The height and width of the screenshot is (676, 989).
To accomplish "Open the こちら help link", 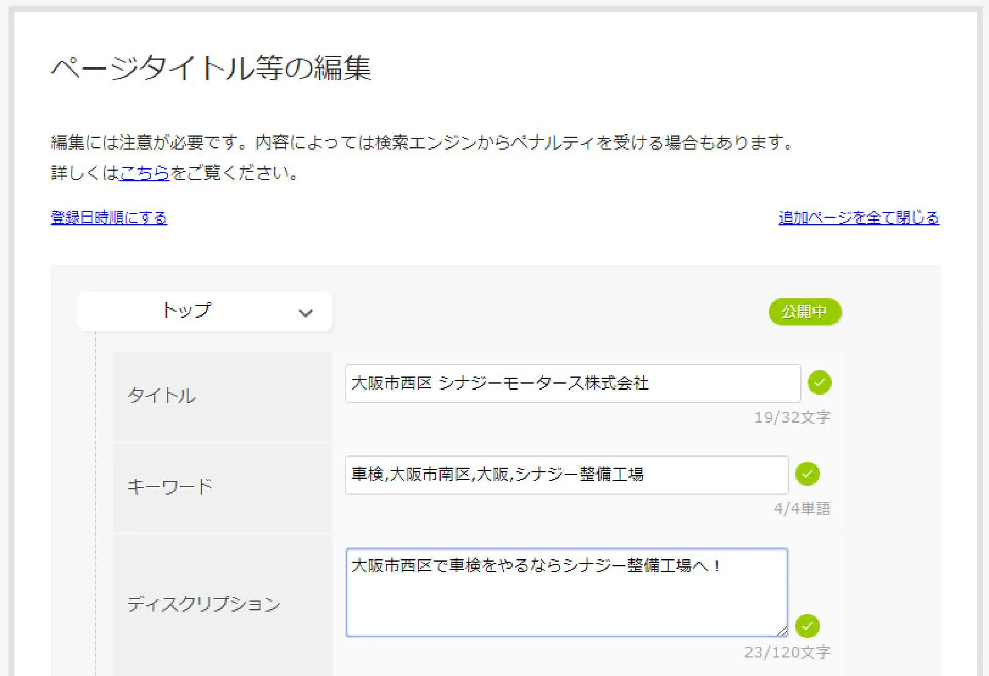I will (x=144, y=173).
